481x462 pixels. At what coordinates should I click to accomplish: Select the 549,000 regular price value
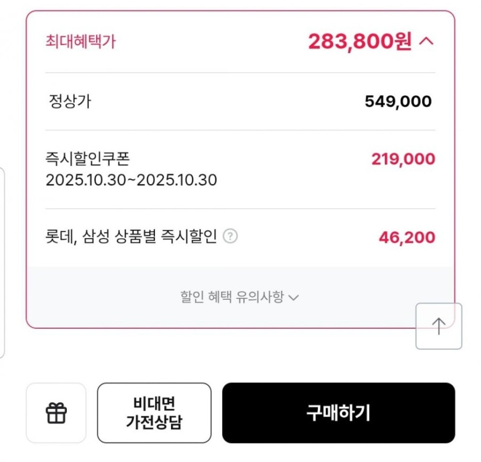click(397, 102)
